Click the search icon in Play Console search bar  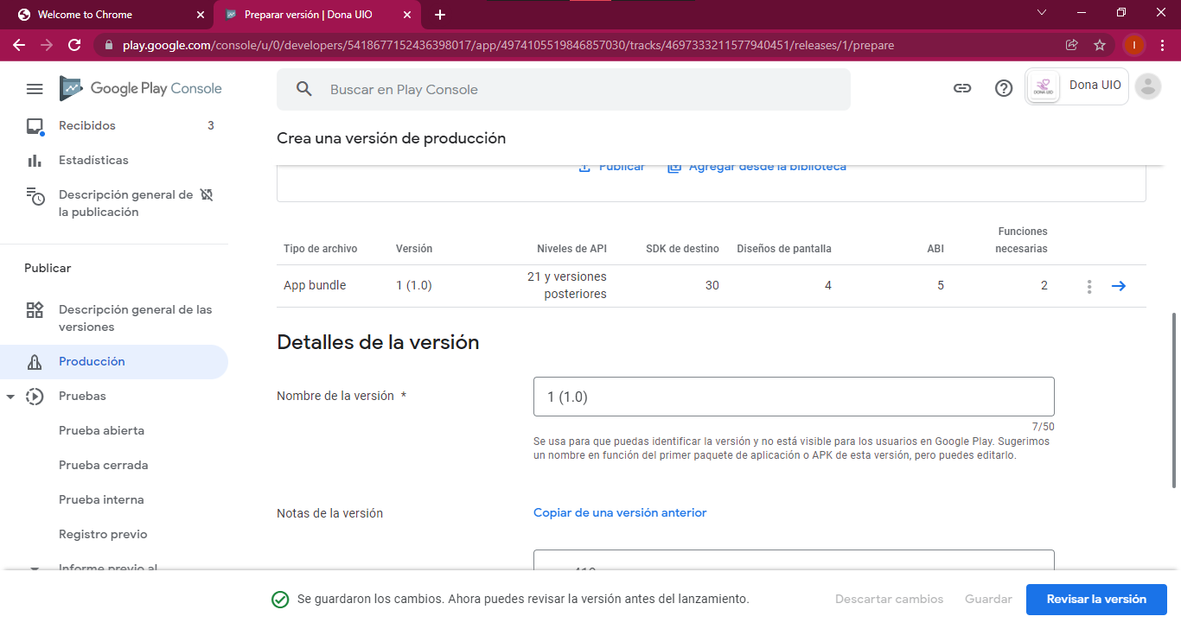303,89
